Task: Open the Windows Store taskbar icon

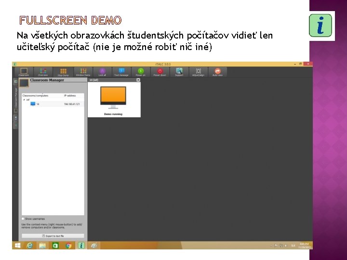Action: tap(55, 246)
